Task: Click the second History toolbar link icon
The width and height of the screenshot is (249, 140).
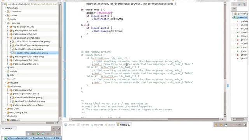Action: tap(221, 125)
